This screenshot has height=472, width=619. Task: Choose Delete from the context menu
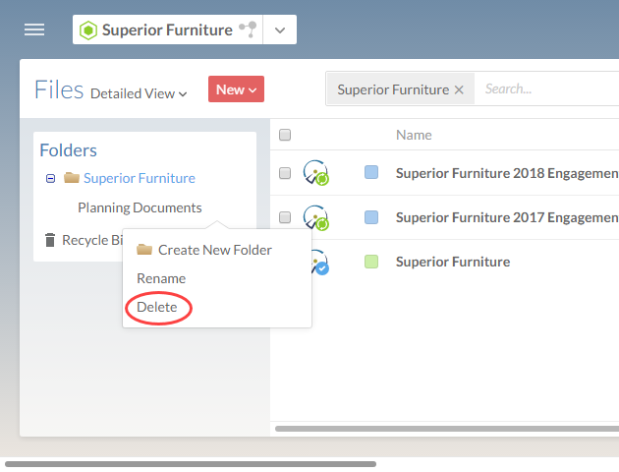pos(157,307)
